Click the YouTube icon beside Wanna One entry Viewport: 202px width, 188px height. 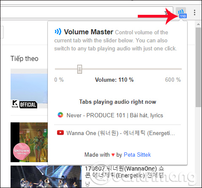click(60, 133)
